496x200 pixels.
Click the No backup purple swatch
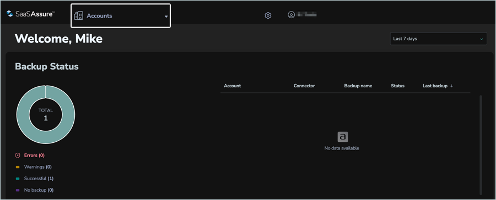(18, 190)
